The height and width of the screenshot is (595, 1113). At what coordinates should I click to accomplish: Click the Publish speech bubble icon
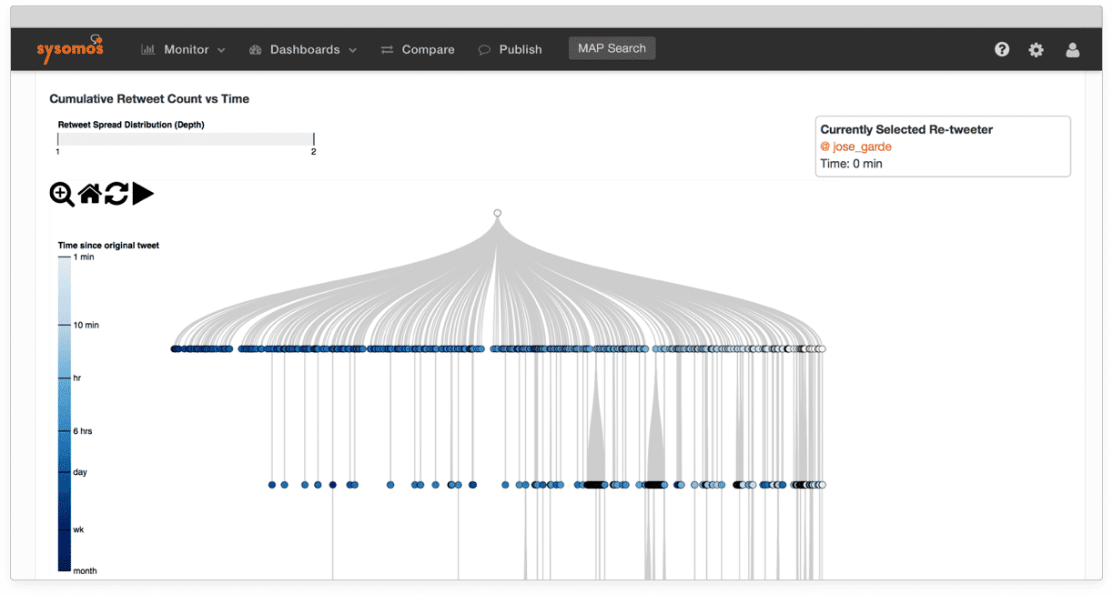pyautogui.click(x=485, y=49)
